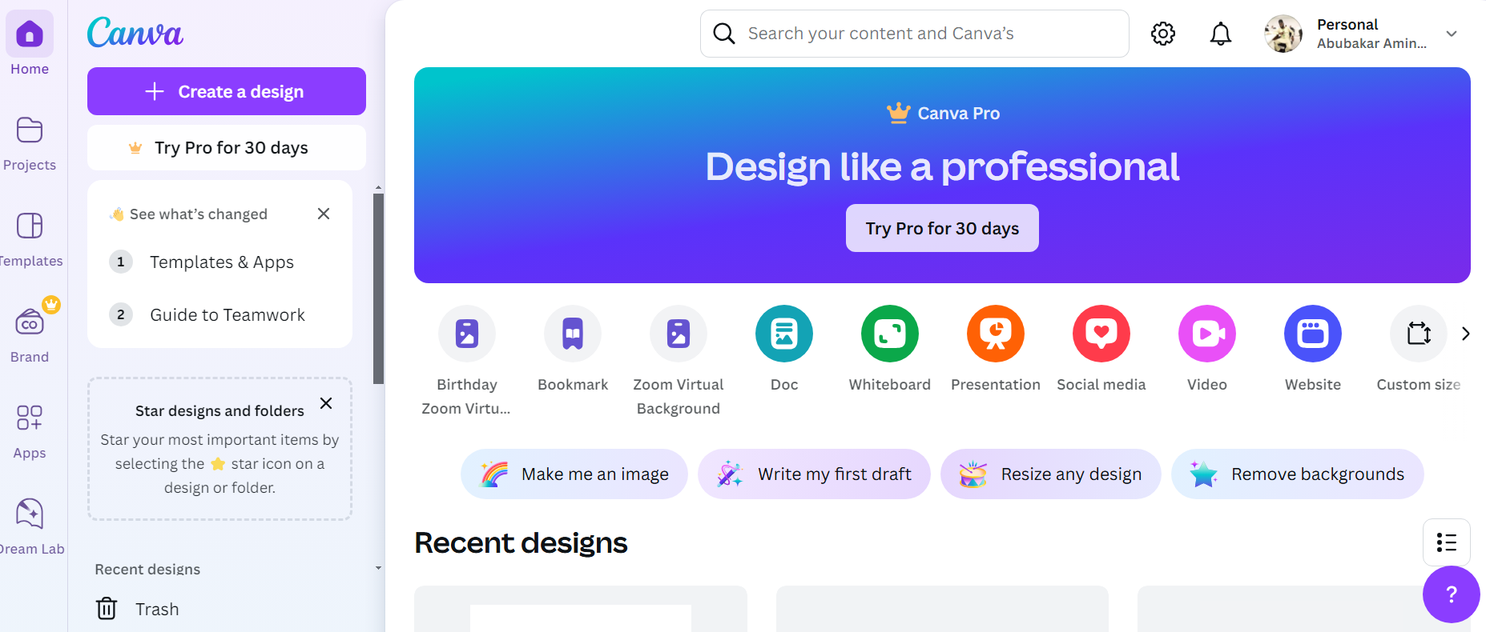The image size is (1486, 632).
Task: Select the Social media design icon
Action: [x=1101, y=334]
